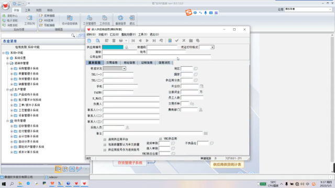Open the 核准状况 dropdown
Screen dimensions: 335x188
124,68
